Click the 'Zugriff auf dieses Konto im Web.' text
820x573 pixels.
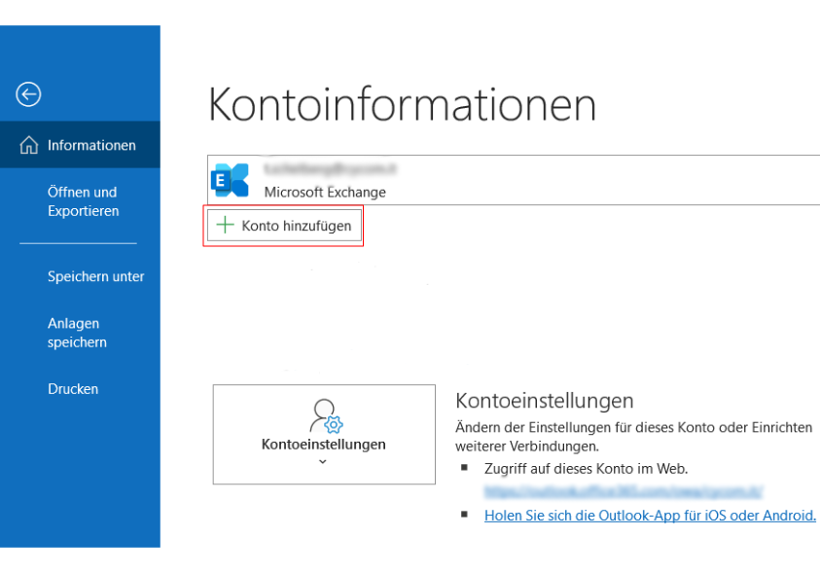(586, 469)
